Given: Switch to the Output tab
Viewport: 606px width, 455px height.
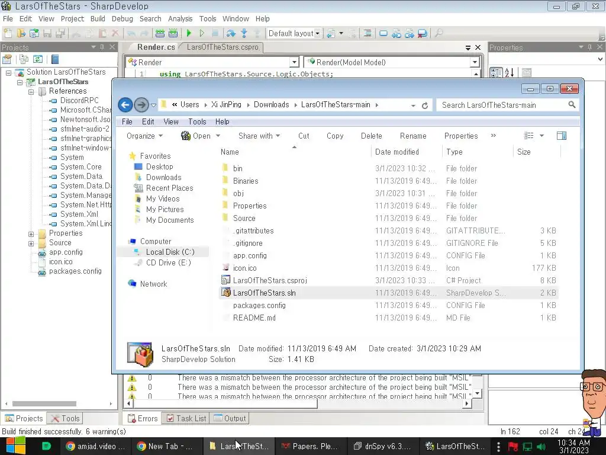Looking at the screenshot, I should 230,418.
